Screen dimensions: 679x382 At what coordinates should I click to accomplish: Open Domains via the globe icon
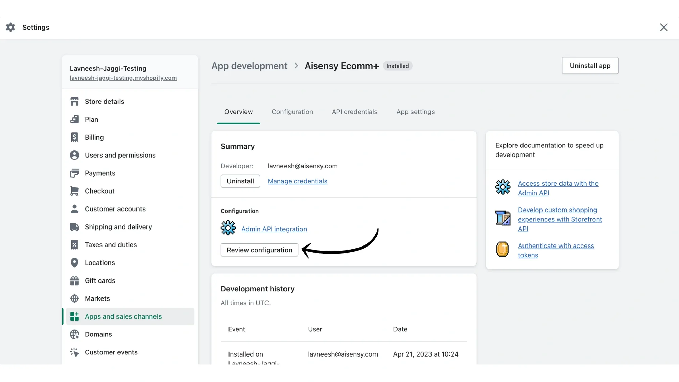[74, 334]
